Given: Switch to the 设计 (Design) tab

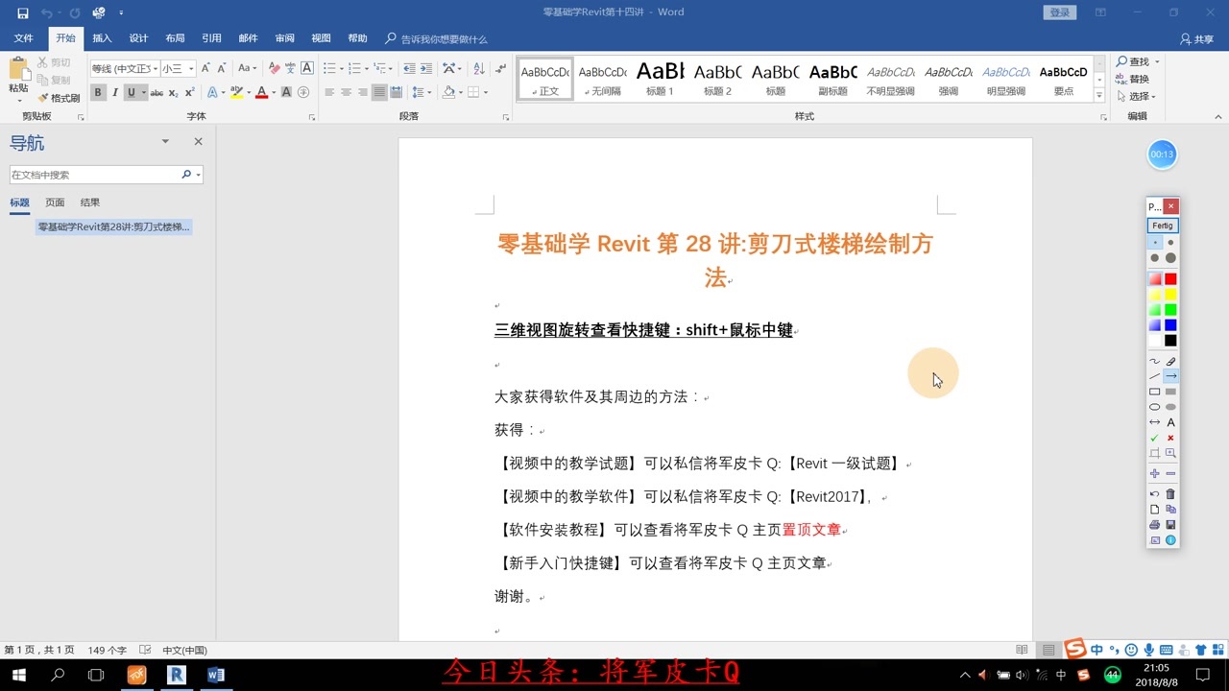Looking at the screenshot, I should 138,38.
